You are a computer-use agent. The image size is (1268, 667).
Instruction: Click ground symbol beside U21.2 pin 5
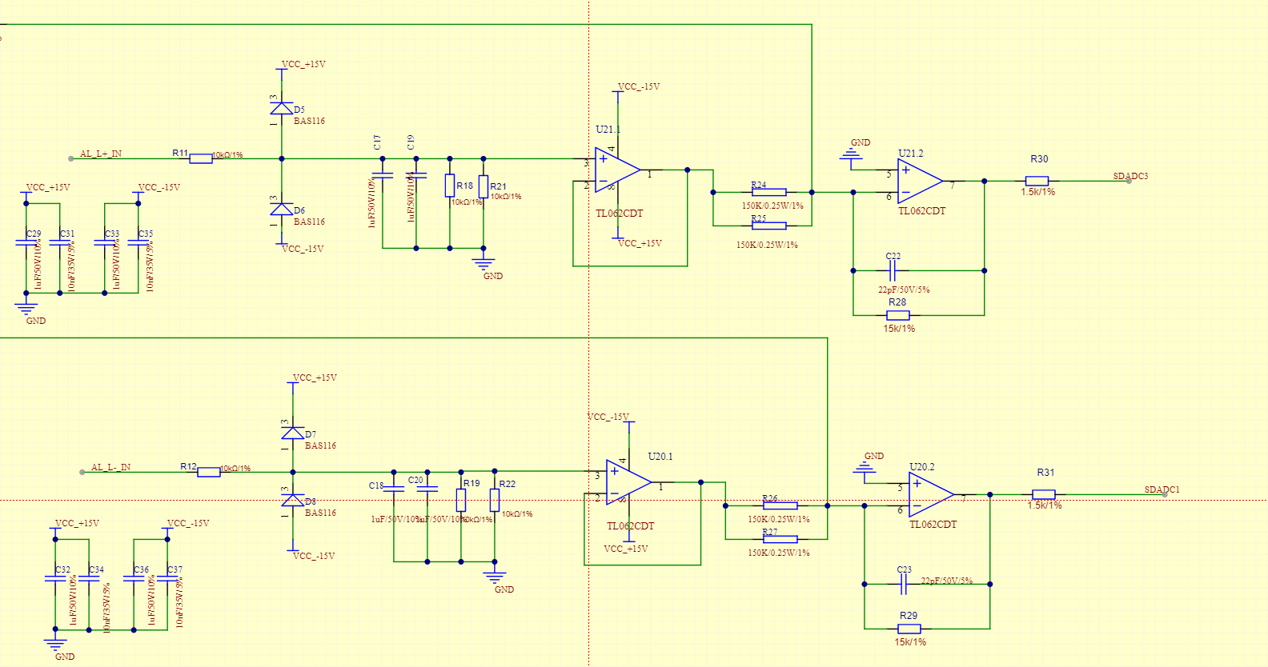(x=851, y=154)
